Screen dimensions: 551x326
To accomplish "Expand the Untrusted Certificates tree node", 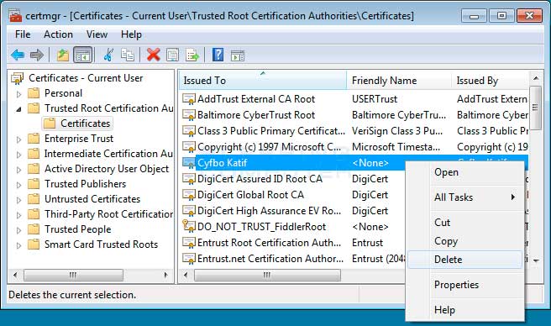I will [19, 200].
